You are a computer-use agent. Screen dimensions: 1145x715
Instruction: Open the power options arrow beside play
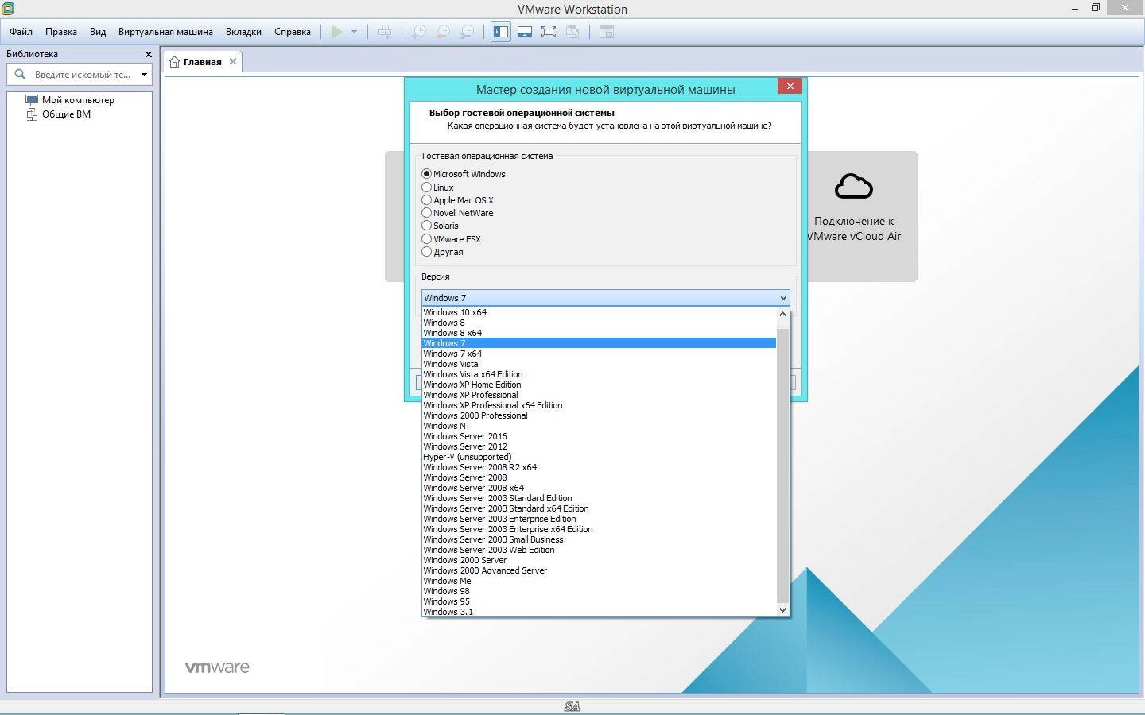354,32
